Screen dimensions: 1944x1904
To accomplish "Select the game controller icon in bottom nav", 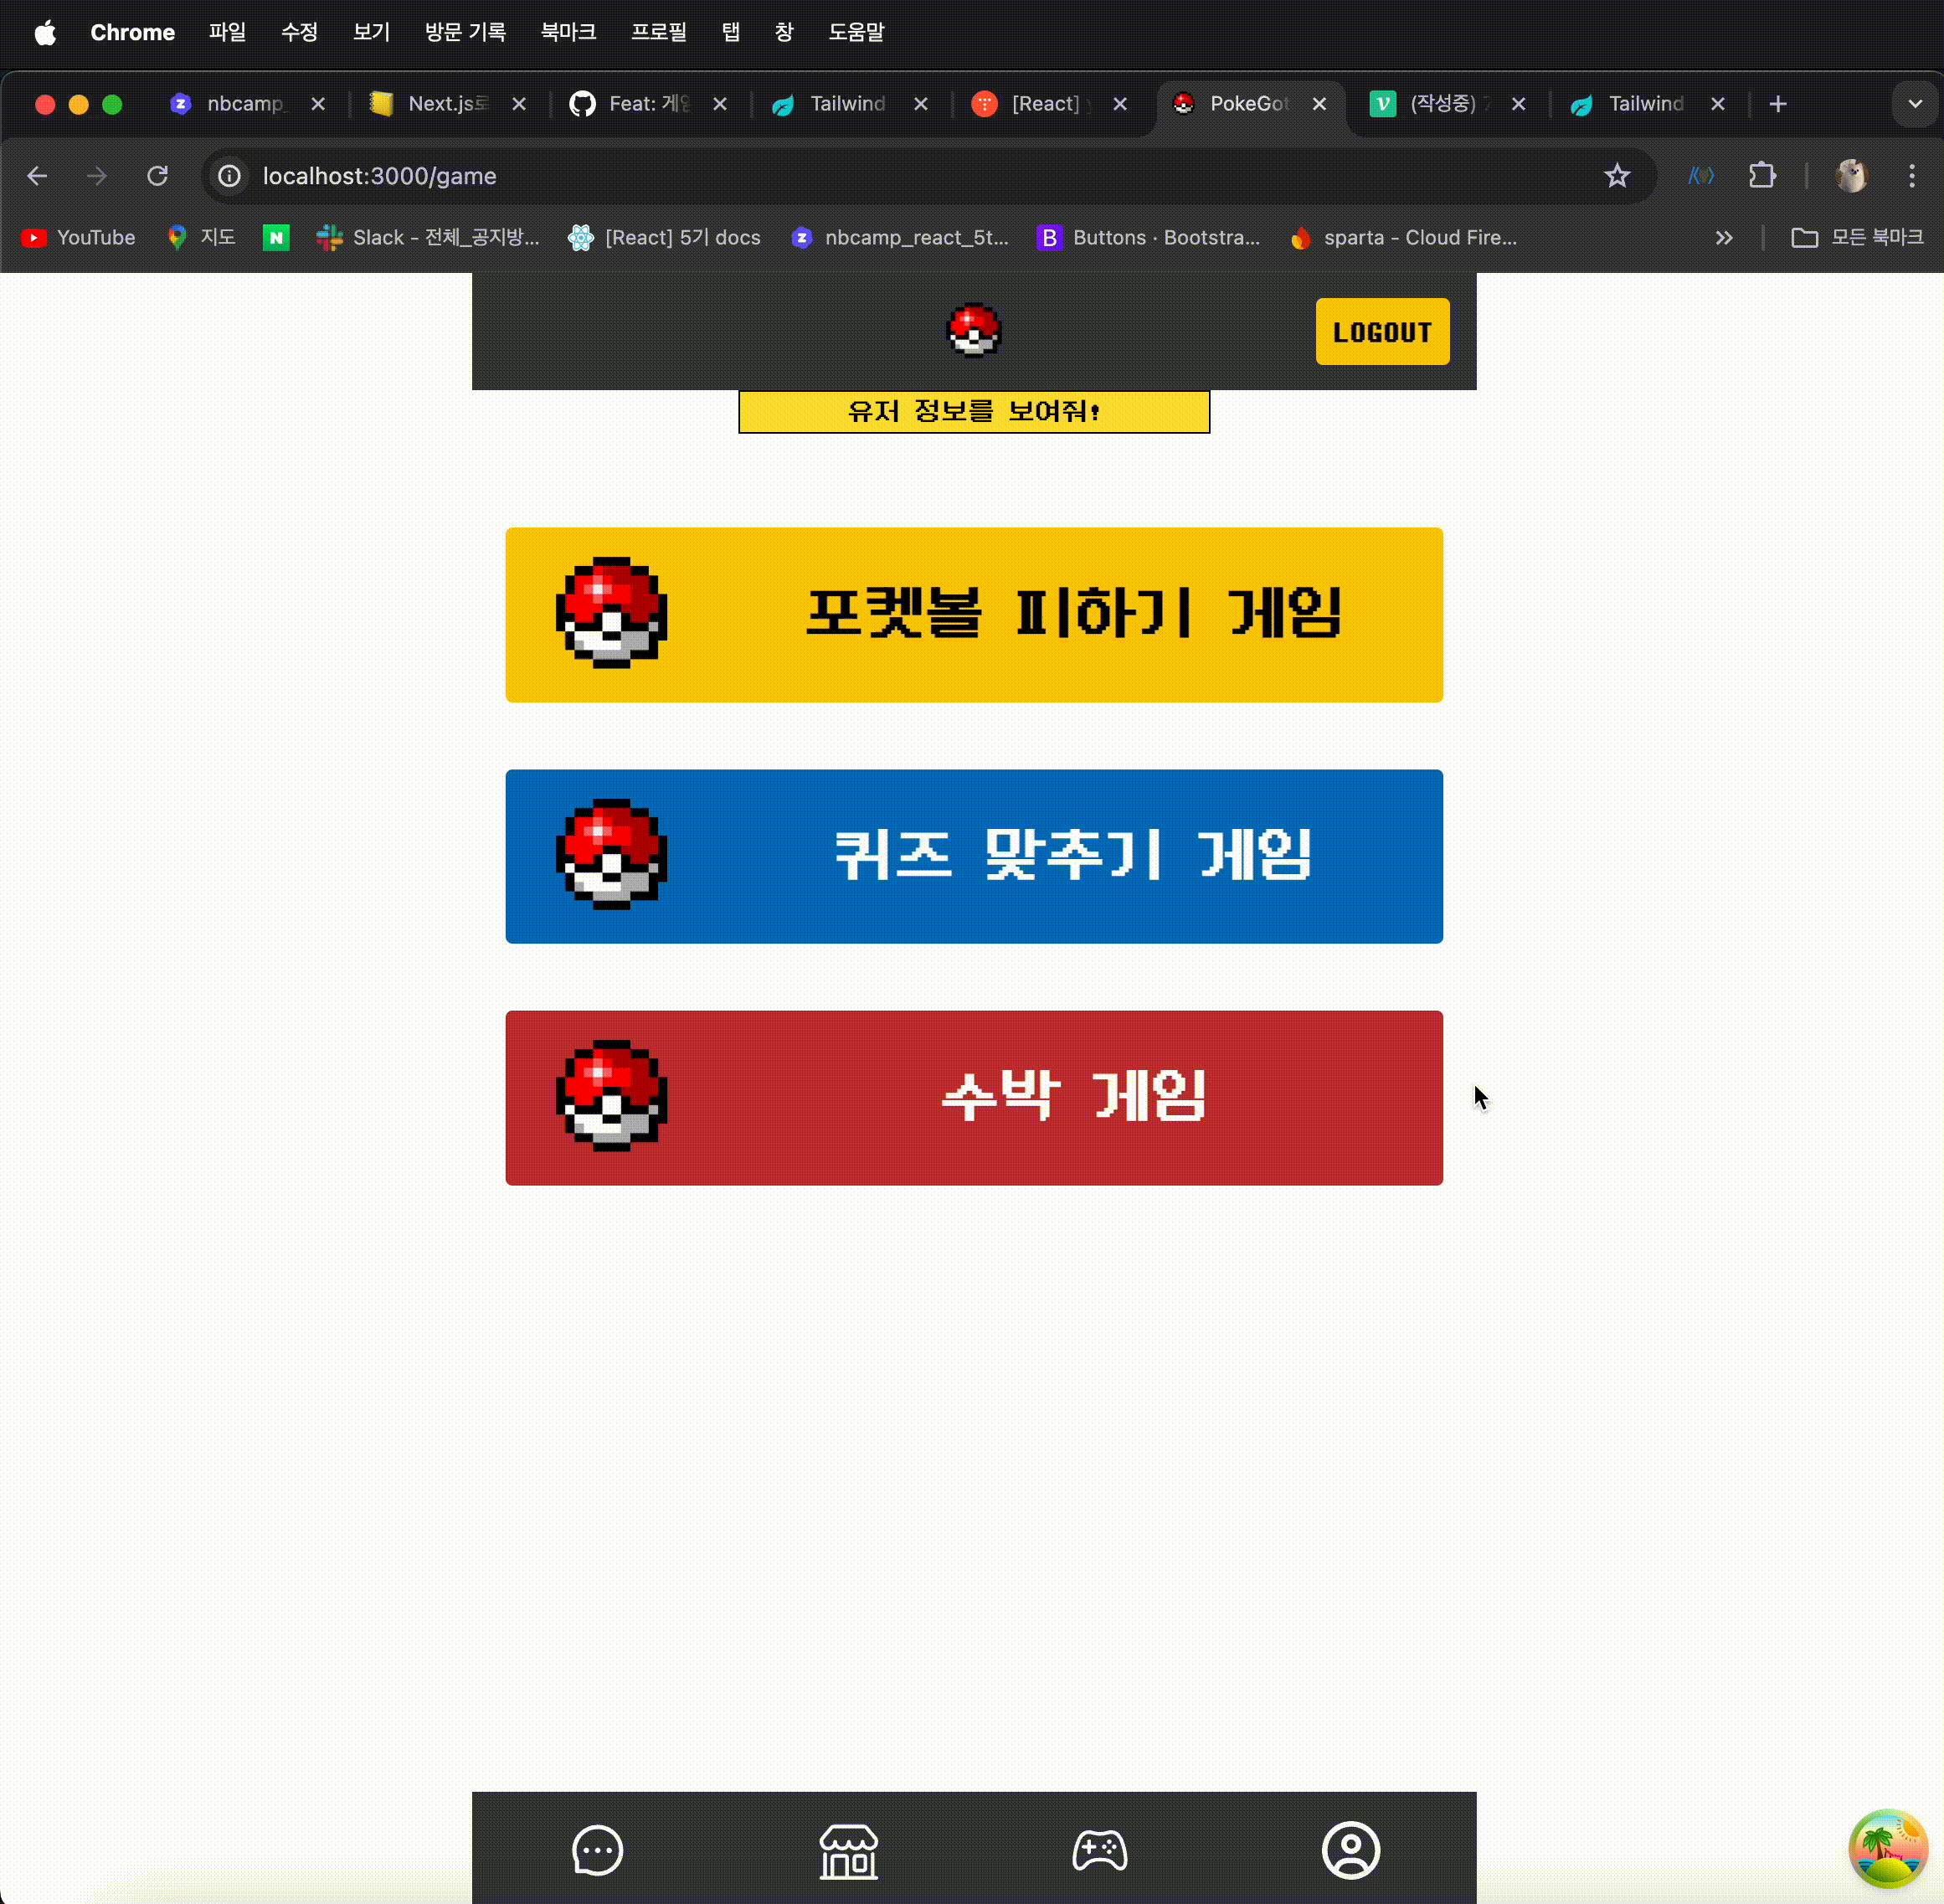I will 1099,1850.
